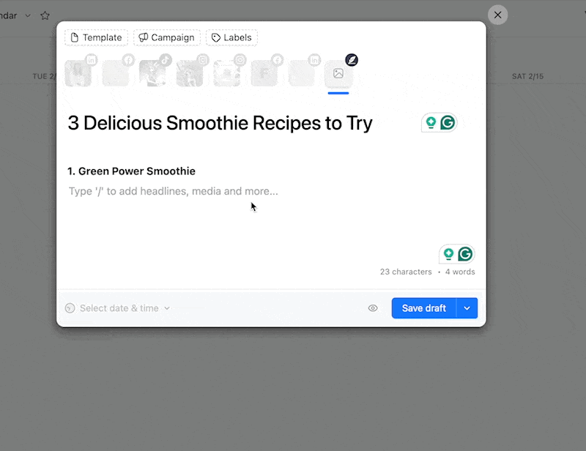Click the body text placeholder field
Viewport: 586px width, 451px height.
[x=174, y=191]
